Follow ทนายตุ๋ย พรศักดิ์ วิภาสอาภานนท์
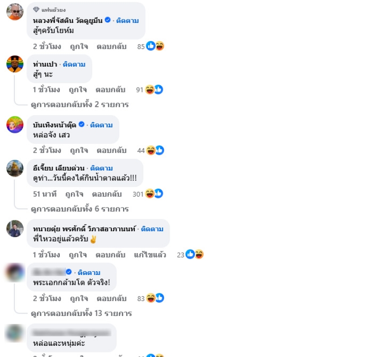Image resolution: width=373 pixels, height=357 pixels. point(152,229)
